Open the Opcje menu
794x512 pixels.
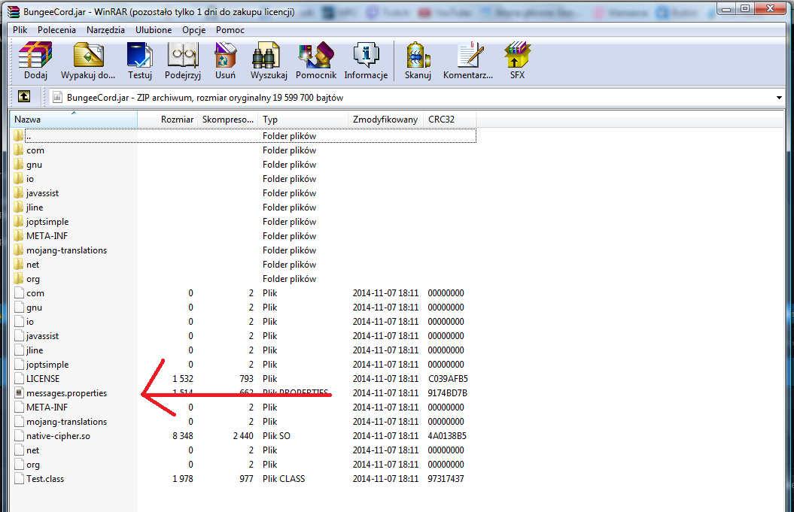(x=194, y=30)
